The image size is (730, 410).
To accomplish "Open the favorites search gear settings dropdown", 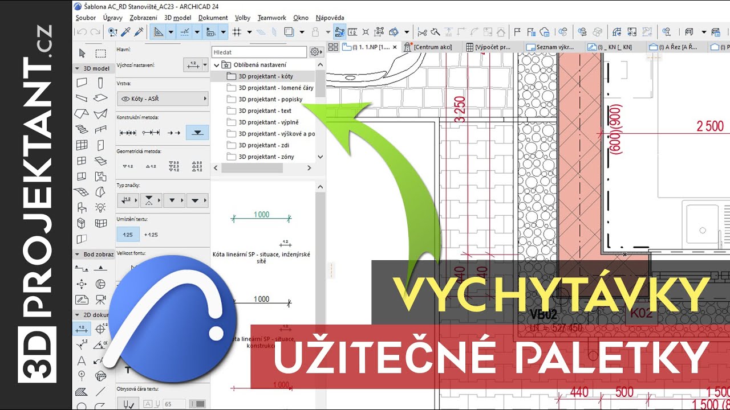I will tap(316, 52).
